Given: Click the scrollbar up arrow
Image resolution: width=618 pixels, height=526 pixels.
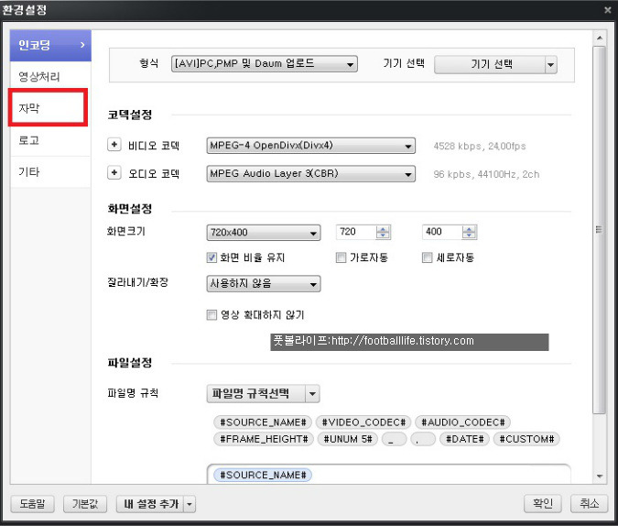Looking at the screenshot, I should (600, 38).
